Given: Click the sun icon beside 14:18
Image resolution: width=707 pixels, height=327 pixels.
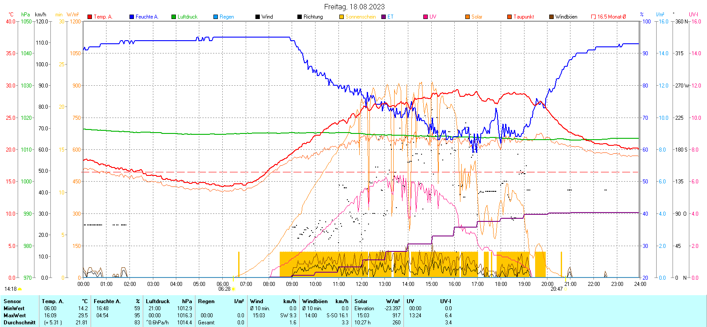Looking at the screenshot, I should [20, 289].
